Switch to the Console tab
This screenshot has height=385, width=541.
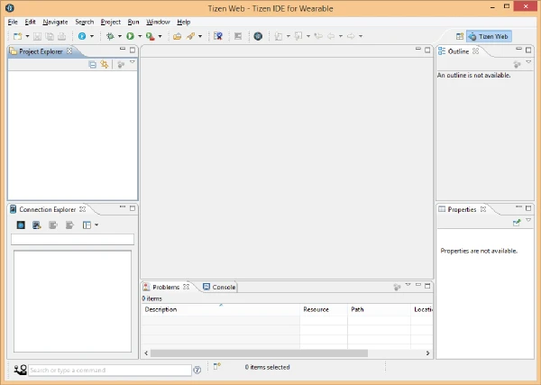219,287
